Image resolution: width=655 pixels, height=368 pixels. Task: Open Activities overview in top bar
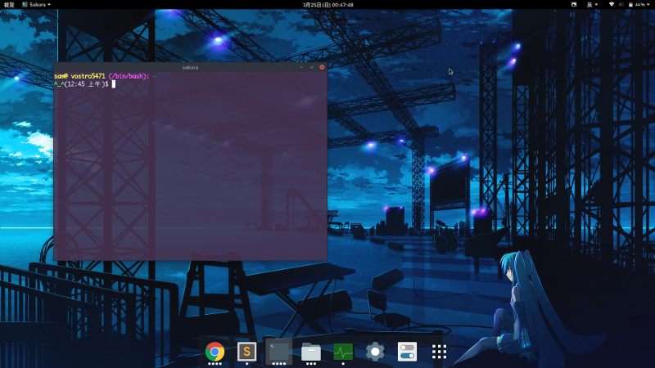click(9, 5)
